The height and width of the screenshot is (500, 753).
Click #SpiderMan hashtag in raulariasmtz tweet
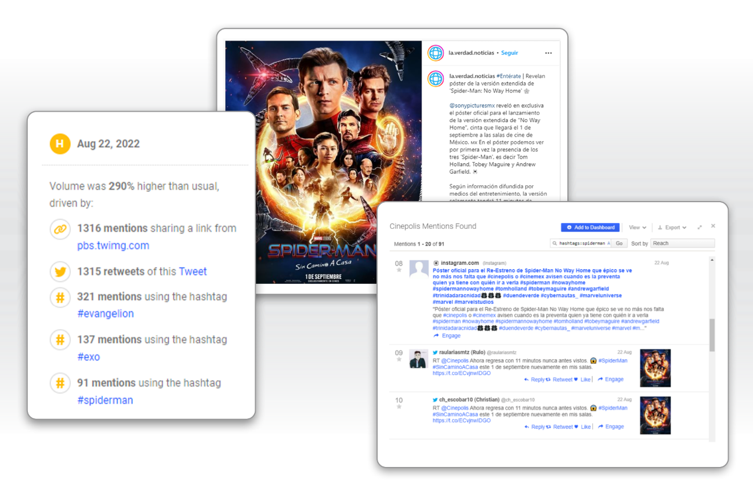[613, 360]
